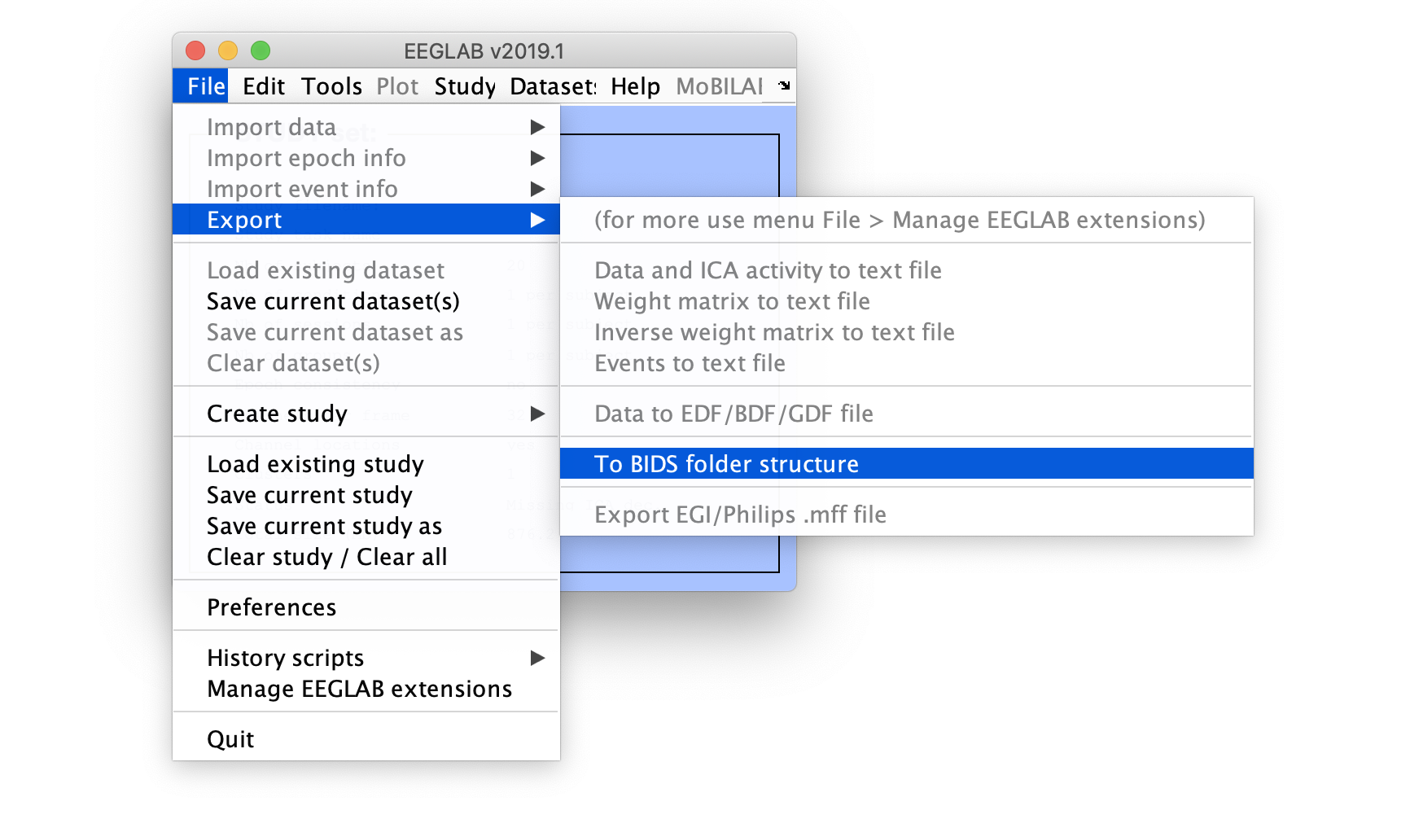Click Save current dataset(s)
Image resolution: width=1410 pixels, height=819 pixels.
pos(333,301)
